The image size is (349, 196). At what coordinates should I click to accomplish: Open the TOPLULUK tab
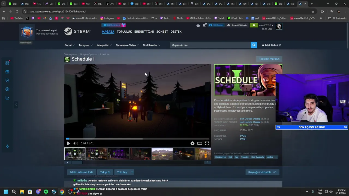point(124,32)
